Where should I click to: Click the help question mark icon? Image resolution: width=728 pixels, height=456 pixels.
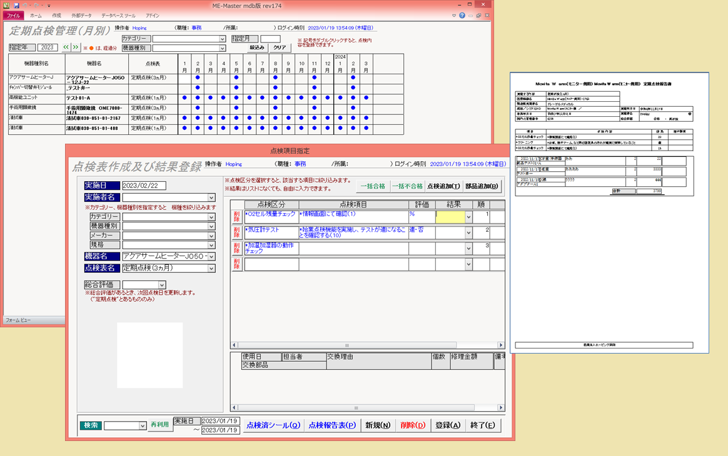pos(462,16)
